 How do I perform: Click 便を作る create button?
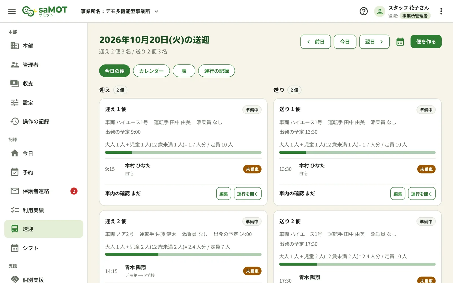click(426, 42)
